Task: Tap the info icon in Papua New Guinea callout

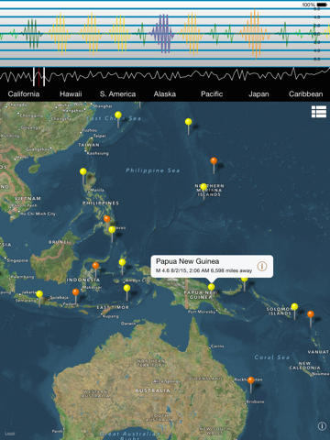Action: pos(262,266)
